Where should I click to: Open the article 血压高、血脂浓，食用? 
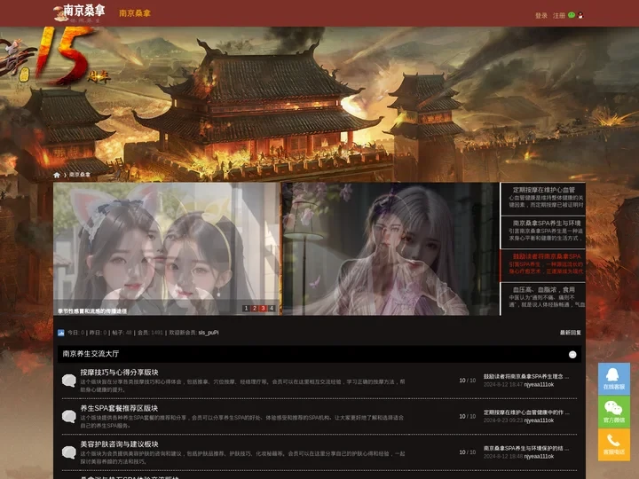click(544, 290)
